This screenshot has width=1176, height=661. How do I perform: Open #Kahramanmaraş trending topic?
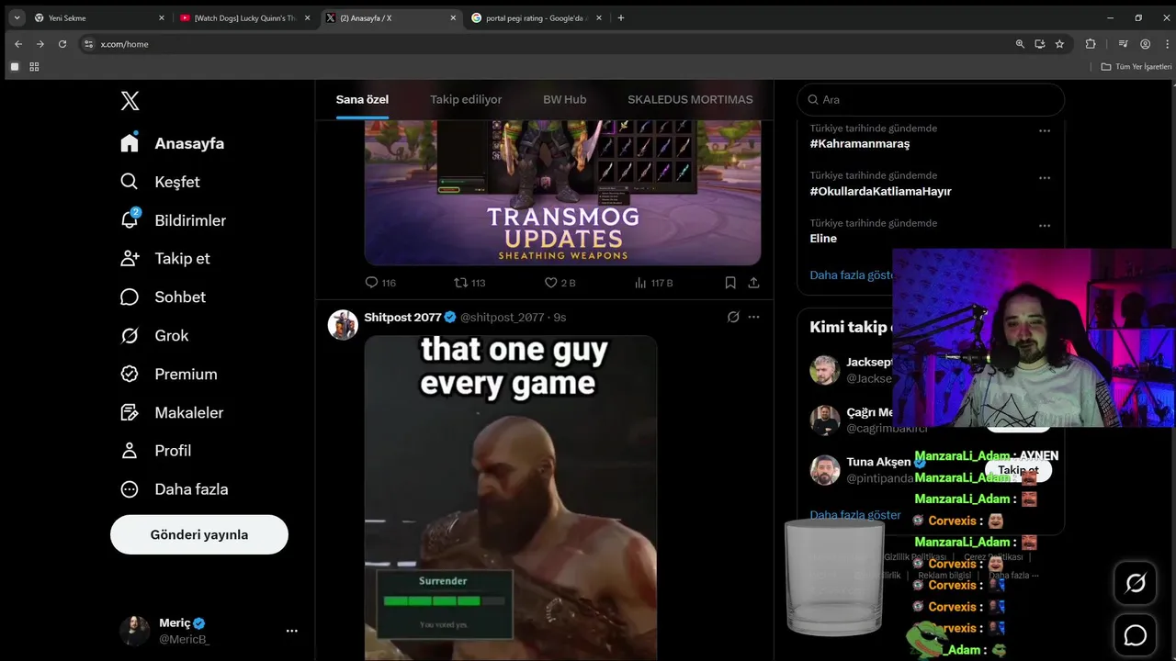[x=859, y=144]
